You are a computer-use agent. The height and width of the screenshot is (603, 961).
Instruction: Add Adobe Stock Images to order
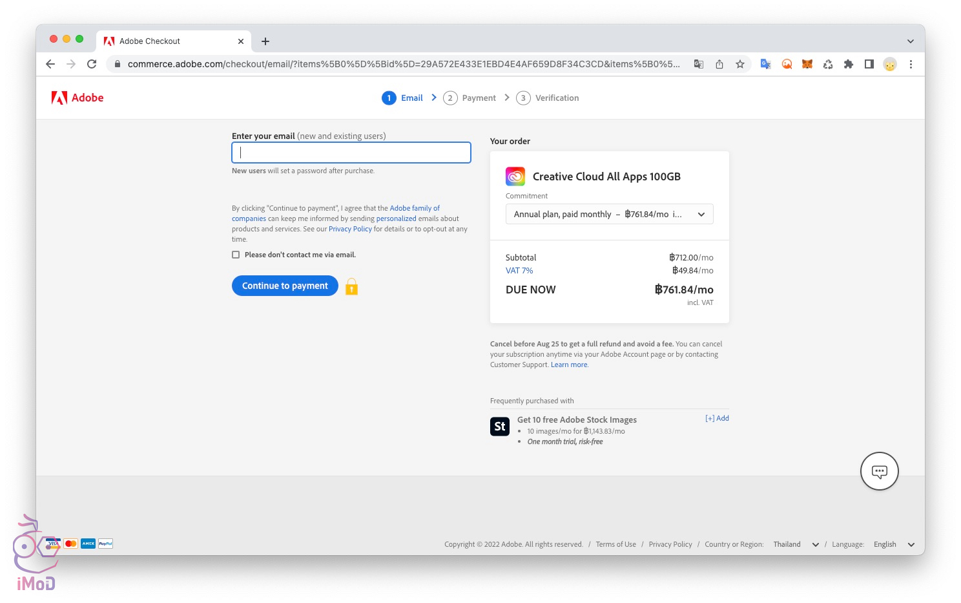point(717,418)
